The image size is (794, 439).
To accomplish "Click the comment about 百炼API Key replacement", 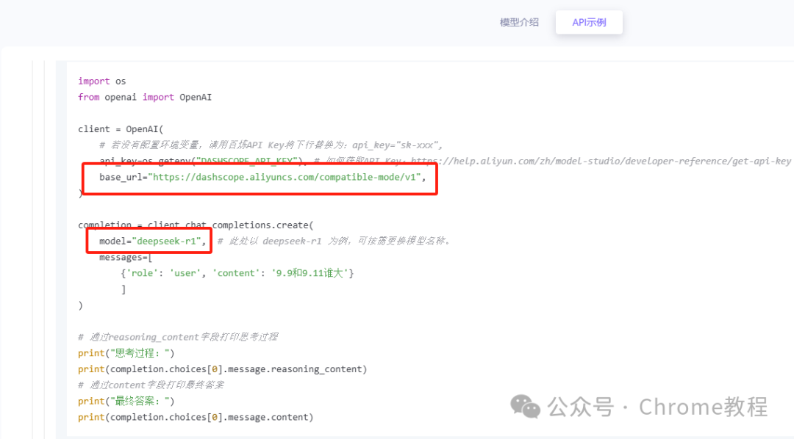I will pos(271,145).
